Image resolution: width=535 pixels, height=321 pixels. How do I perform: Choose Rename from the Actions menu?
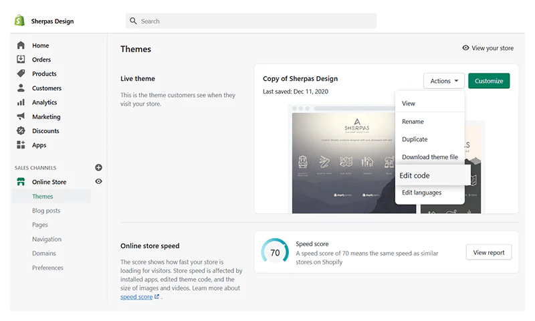click(430, 122)
